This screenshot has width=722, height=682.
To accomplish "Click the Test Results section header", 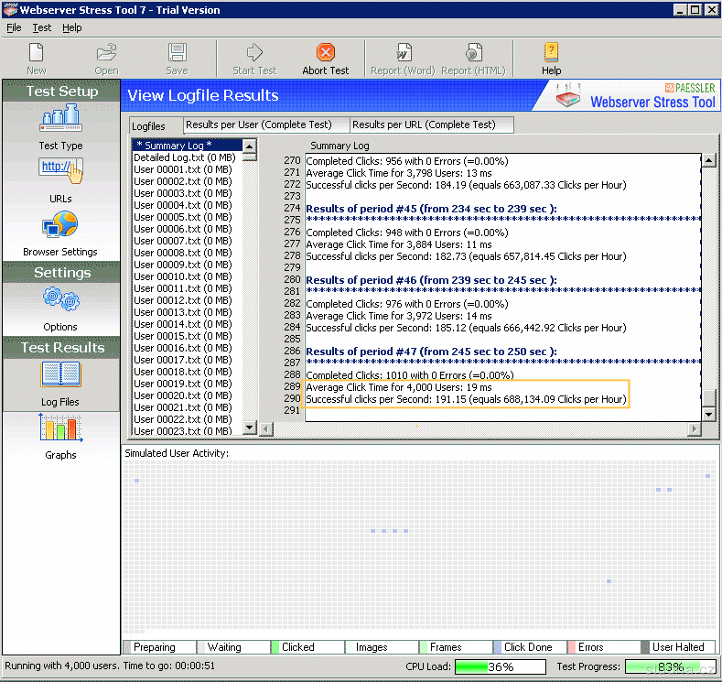I will (x=62, y=348).
